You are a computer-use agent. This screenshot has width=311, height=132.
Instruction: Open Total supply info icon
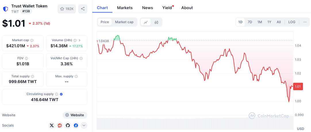[x=32, y=76]
